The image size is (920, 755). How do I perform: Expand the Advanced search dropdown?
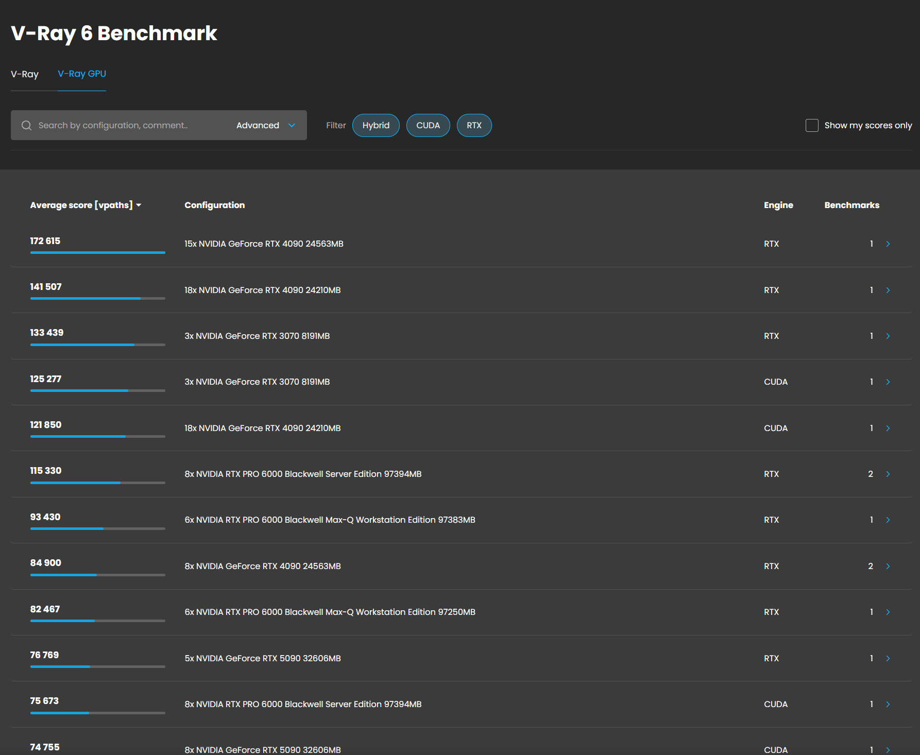coord(266,125)
